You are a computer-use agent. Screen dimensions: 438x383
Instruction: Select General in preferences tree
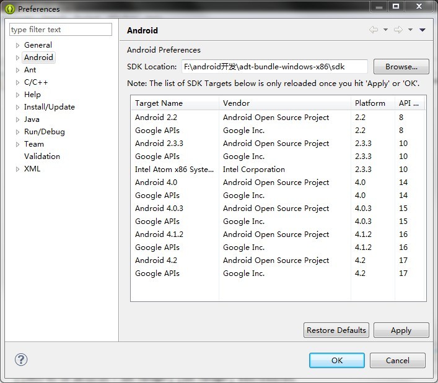pyautogui.click(x=38, y=45)
